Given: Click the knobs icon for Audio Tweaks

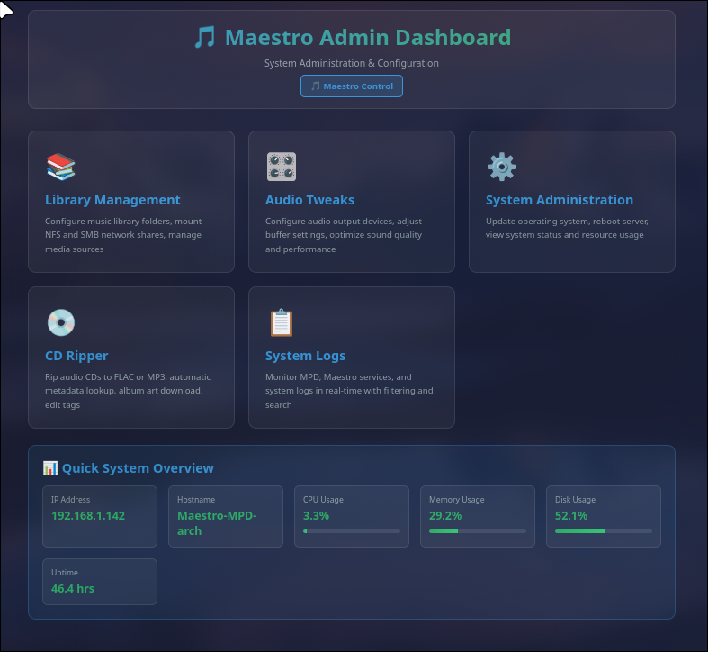Looking at the screenshot, I should [x=281, y=167].
